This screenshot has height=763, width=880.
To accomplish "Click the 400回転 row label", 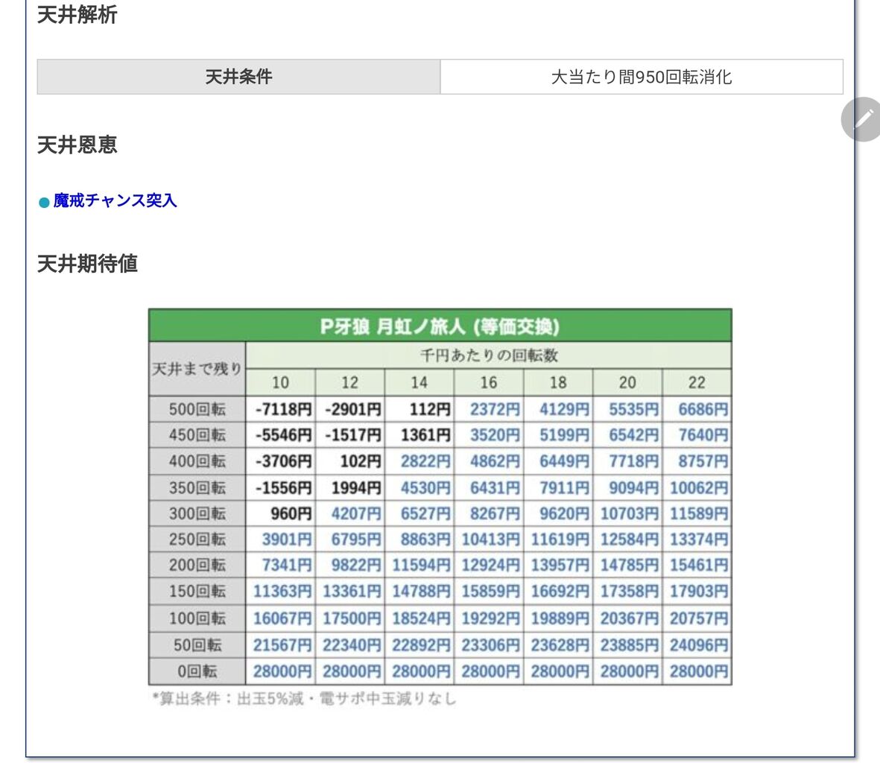I will coord(197,461).
